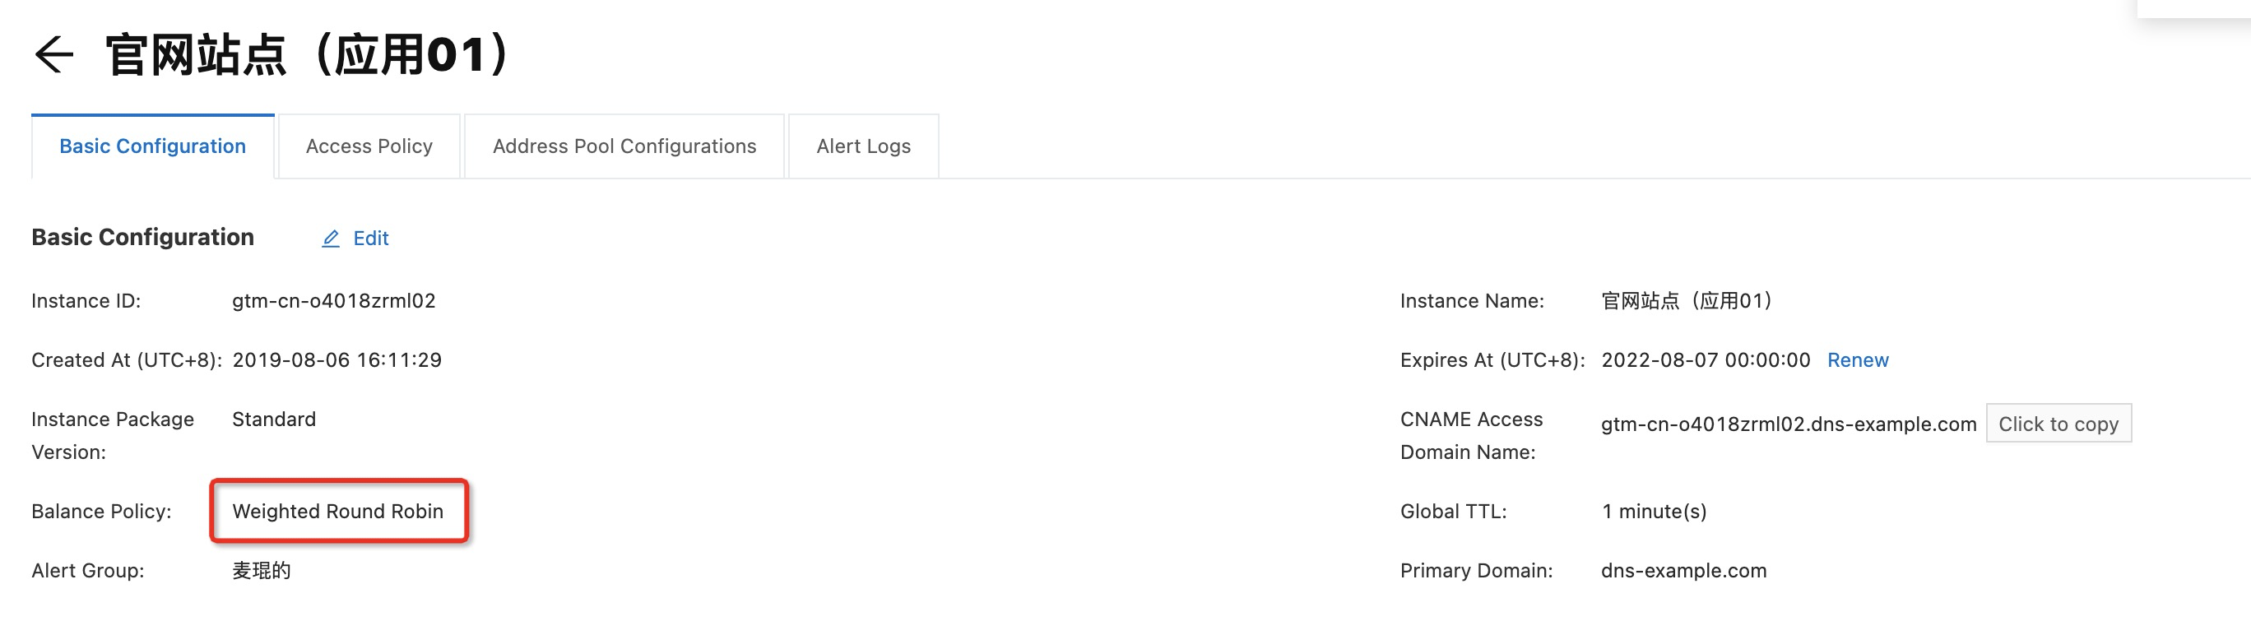Select the Weighted Round Robin value
2251x635 pixels.
338,511
